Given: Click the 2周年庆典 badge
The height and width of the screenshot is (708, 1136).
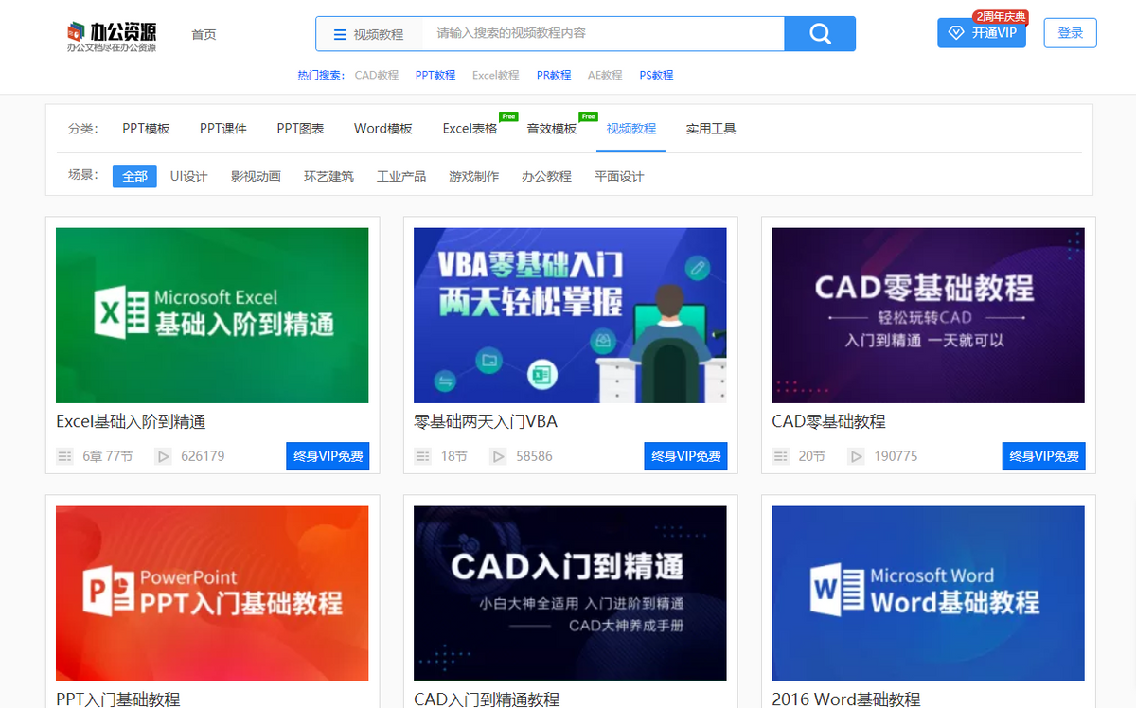Looking at the screenshot, I should tap(1001, 17).
